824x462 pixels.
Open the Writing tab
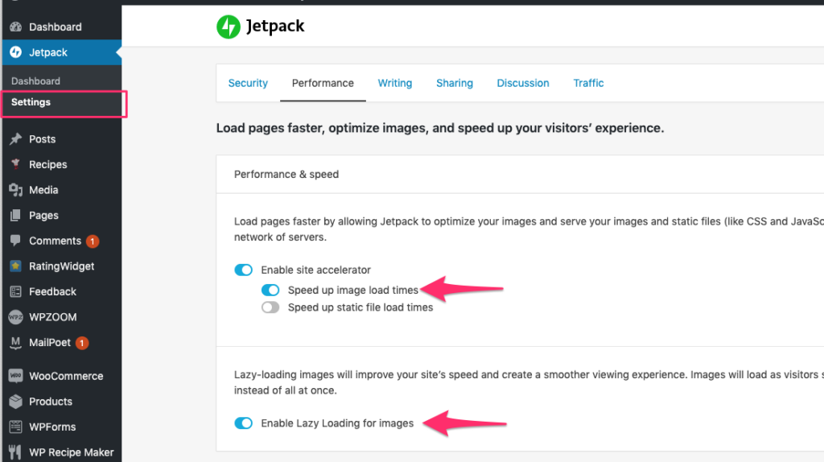click(x=394, y=83)
